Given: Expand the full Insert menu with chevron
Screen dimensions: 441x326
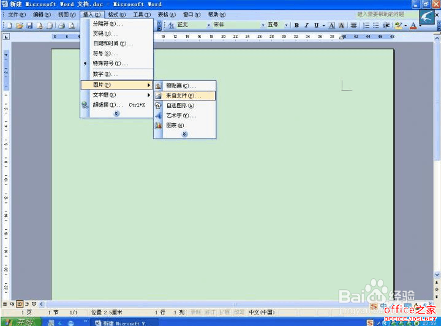Looking at the screenshot, I should click(x=116, y=113).
